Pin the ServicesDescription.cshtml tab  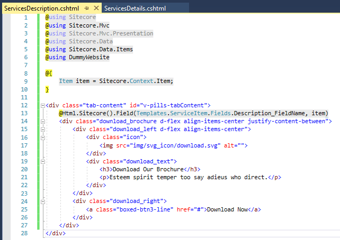(x=86, y=8)
